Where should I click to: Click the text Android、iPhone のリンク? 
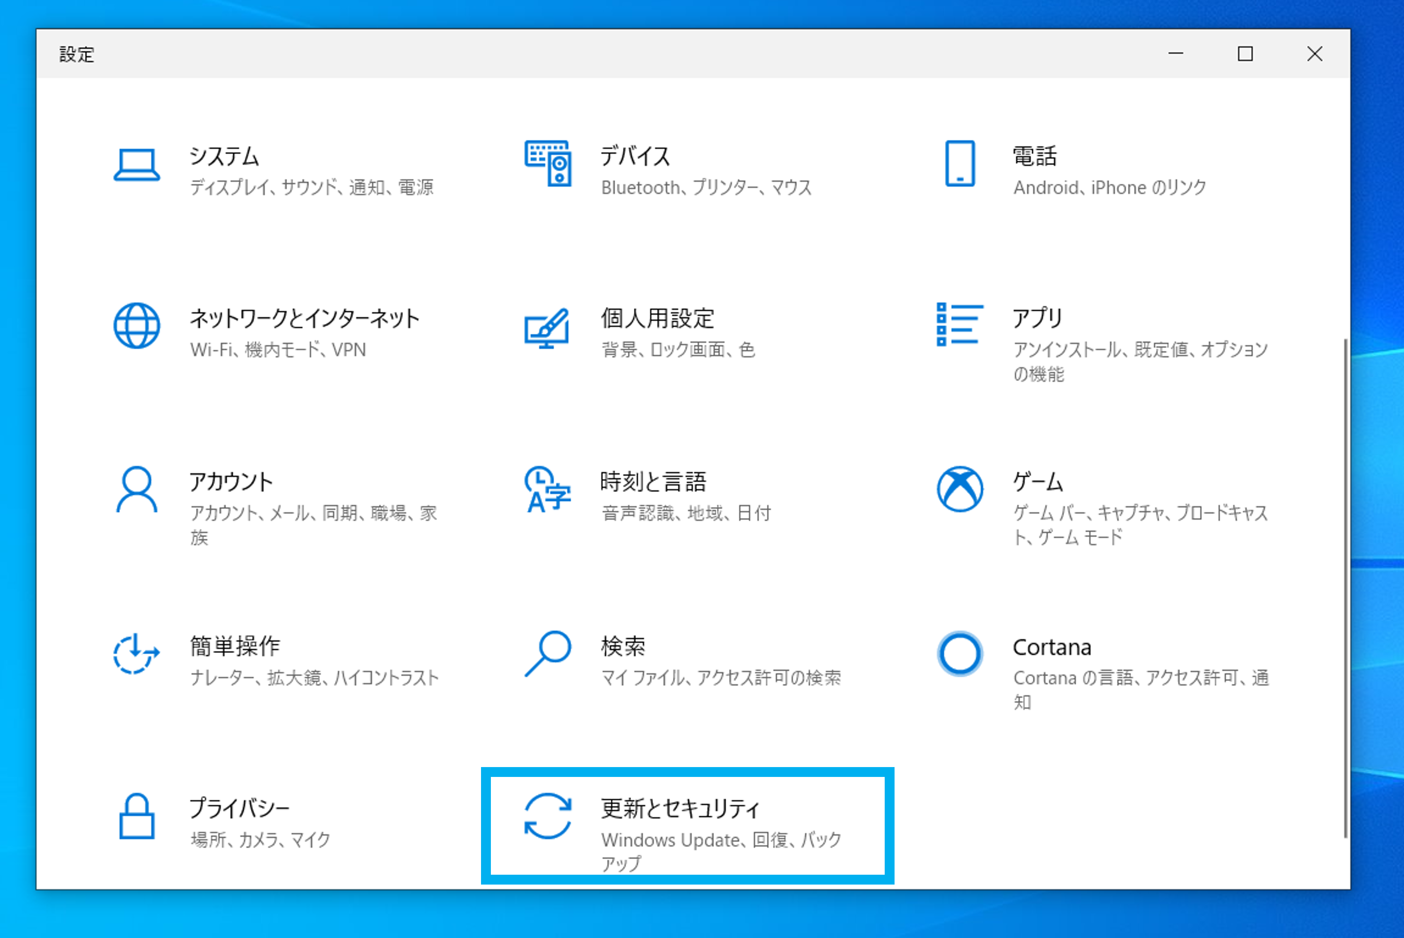coord(1110,188)
